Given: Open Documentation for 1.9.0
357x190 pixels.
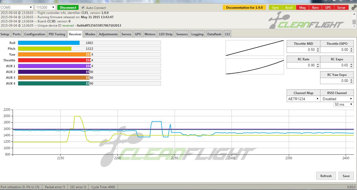Looking at the screenshot, I should tap(244, 7).
